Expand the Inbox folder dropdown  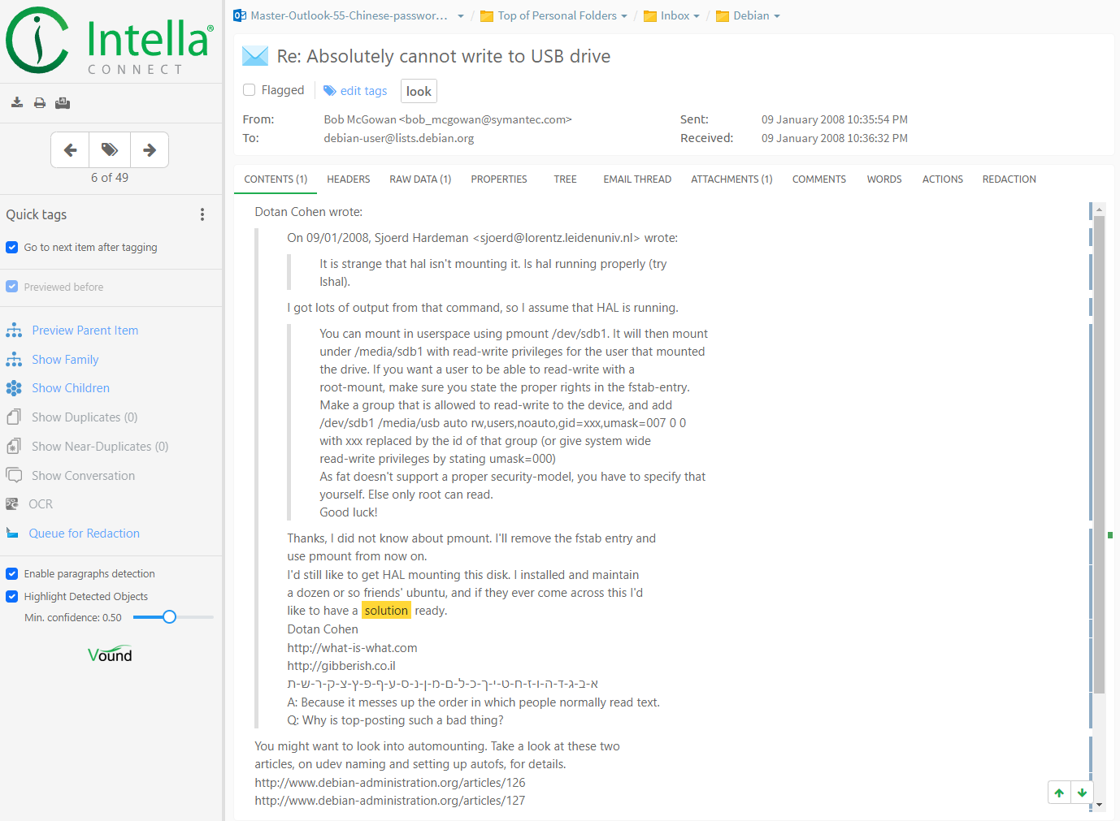696,16
